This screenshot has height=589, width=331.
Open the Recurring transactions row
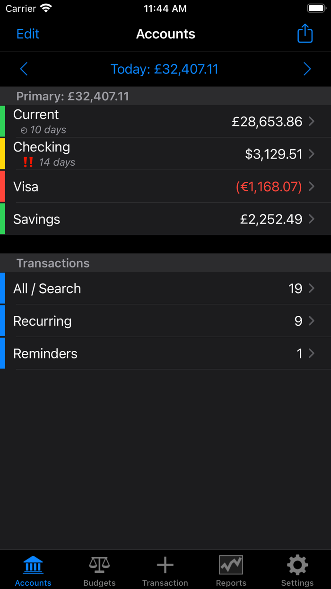[x=165, y=321]
